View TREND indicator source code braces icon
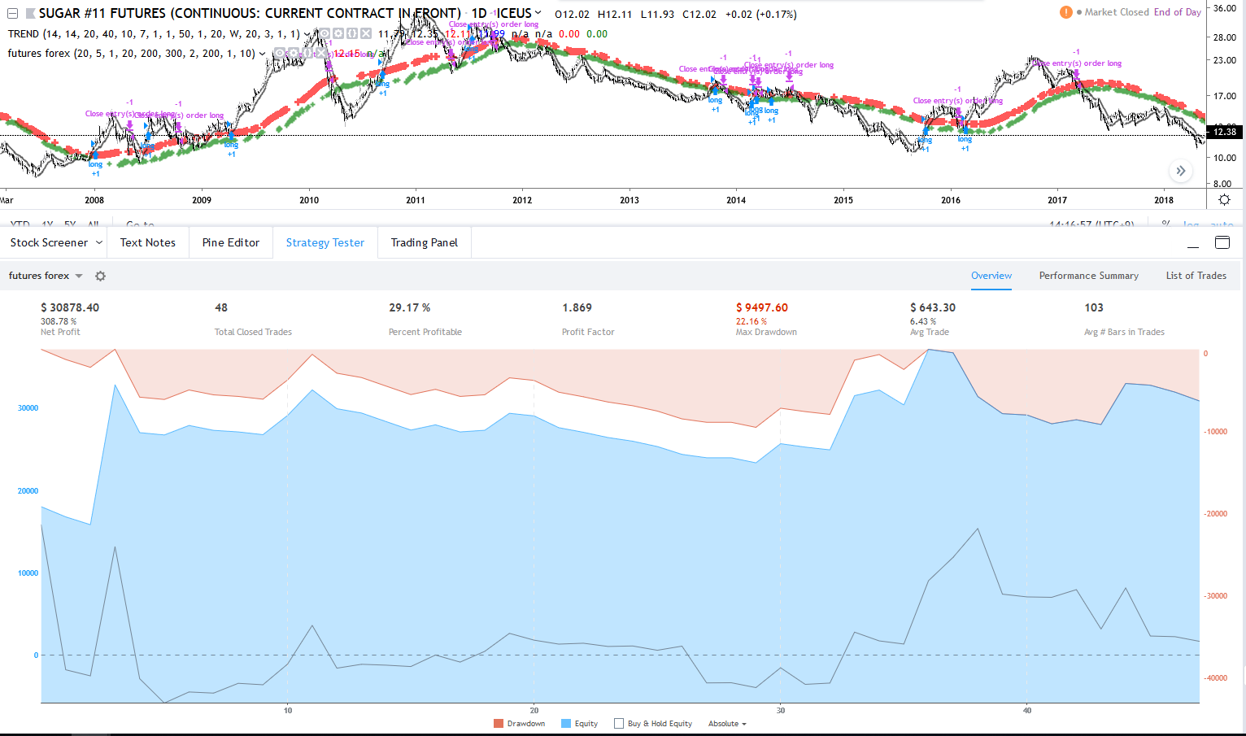The image size is (1246, 736). click(x=352, y=34)
